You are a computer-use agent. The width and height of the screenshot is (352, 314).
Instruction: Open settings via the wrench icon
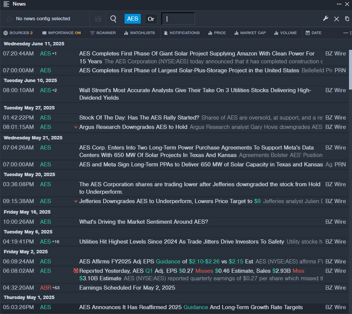[x=325, y=19]
